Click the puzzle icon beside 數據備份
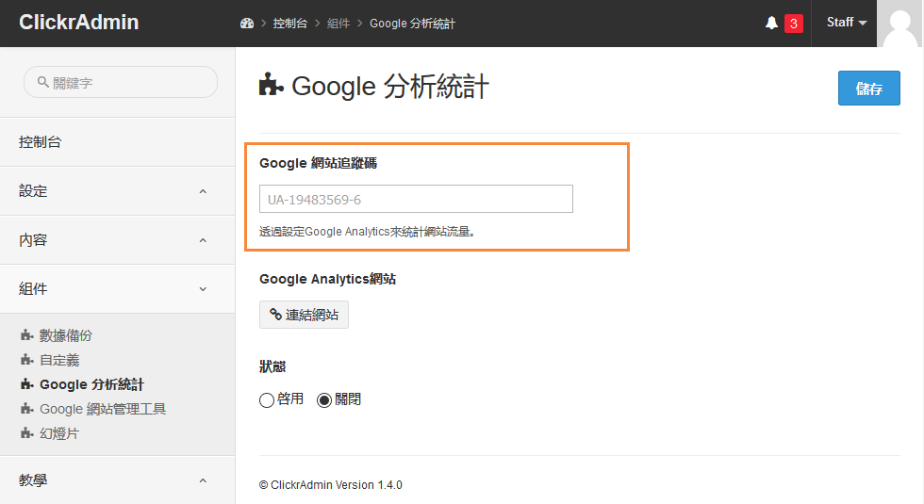924x504 pixels. pyautogui.click(x=27, y=335)
